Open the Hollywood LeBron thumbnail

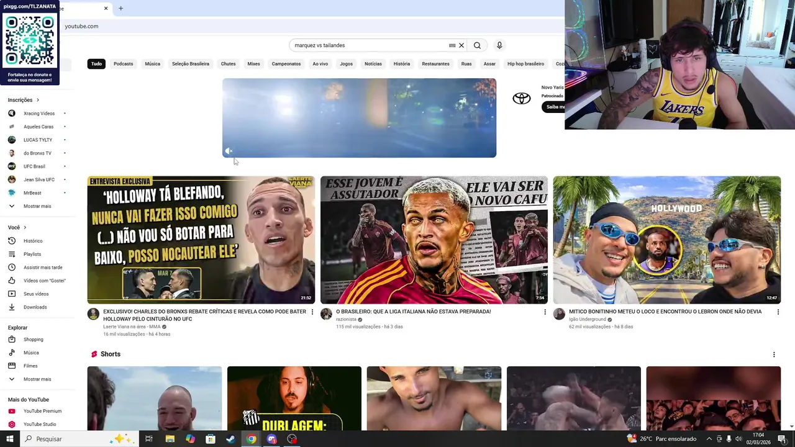coord(667,240)
